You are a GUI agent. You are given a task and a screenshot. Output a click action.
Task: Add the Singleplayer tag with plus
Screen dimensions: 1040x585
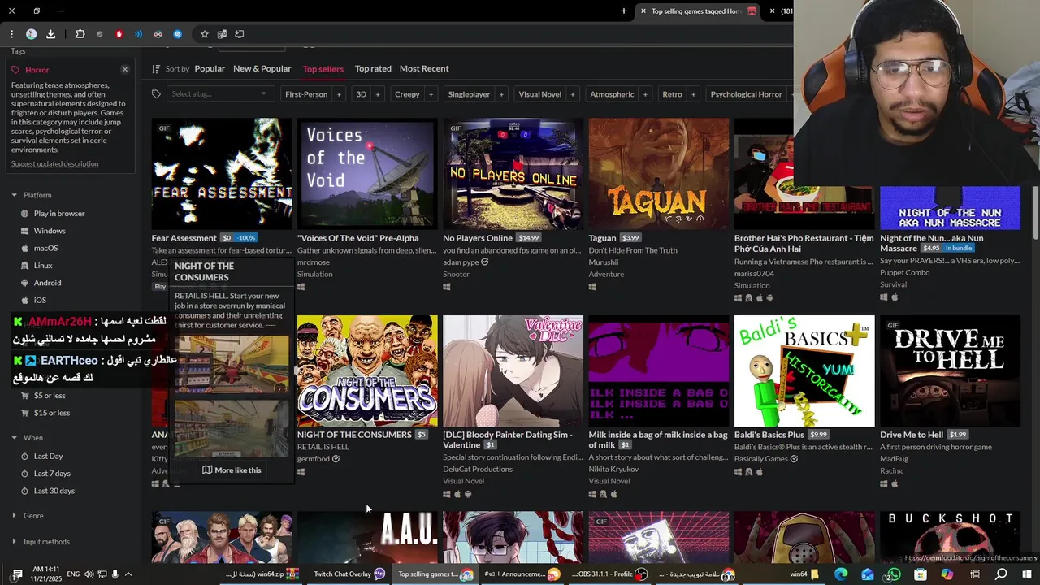pyautogui.click(x=501, y=94)
